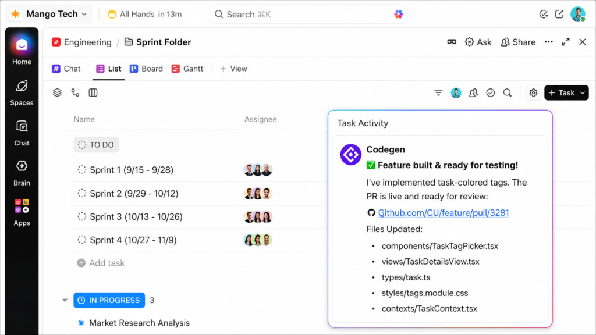Open Spaces in the sidebar
This screenshot has width=596, height=335.
click(22, 92)
